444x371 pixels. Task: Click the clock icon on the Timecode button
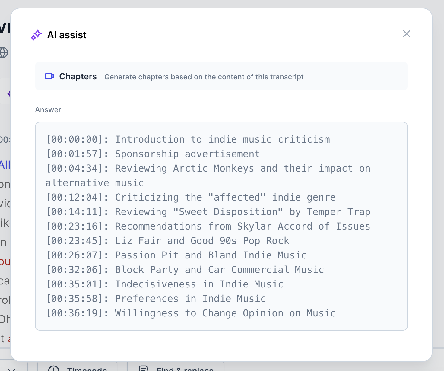point(54,369)
